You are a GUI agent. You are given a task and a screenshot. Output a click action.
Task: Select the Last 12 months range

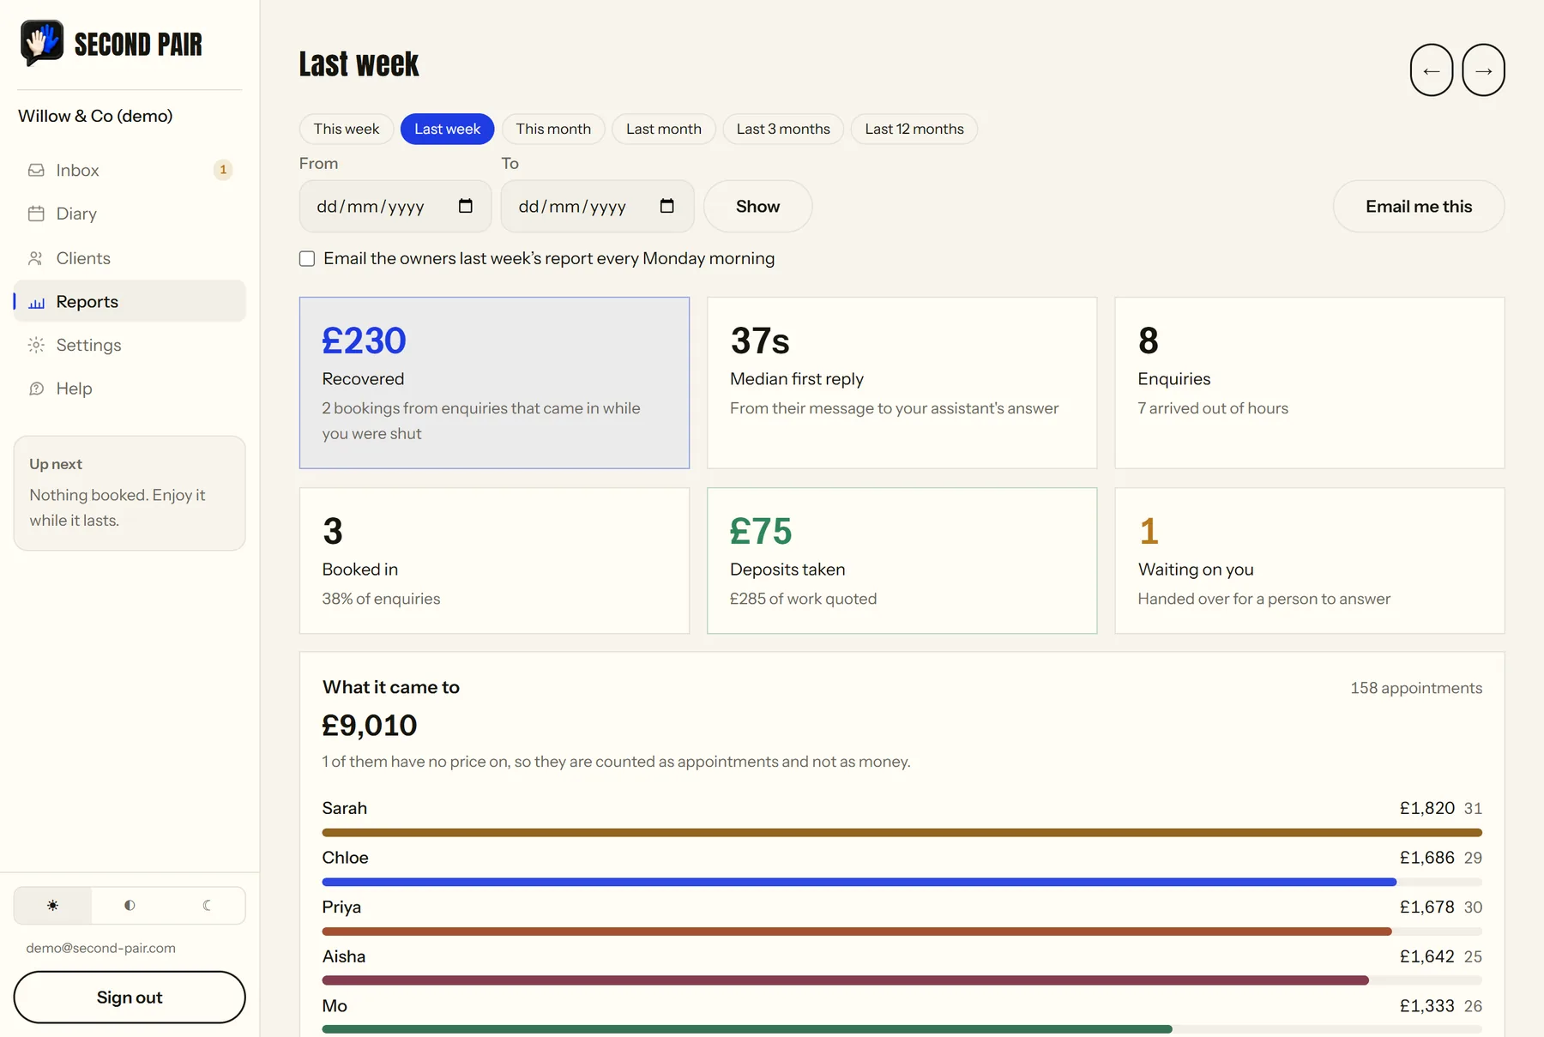pos(914,129)
